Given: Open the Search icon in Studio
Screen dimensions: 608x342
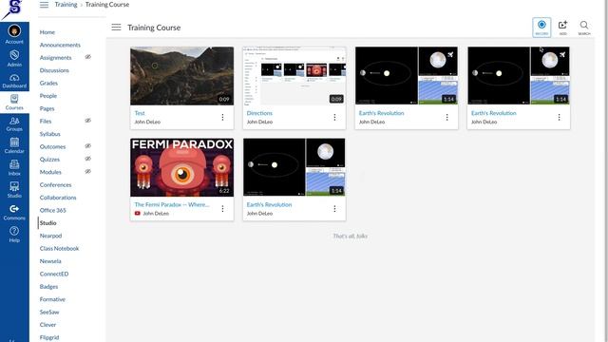Looking at the screenshot, I should (x=584, y=28).
